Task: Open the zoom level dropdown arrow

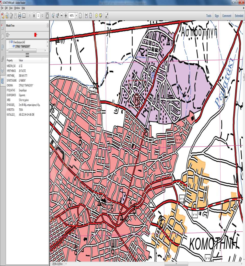Action: (76, 16)
